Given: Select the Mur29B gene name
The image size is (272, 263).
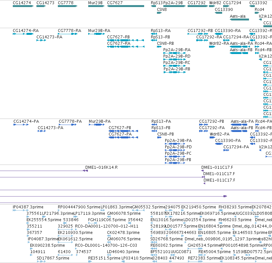Looking at the screenshot, I should [x=95, y=3].
